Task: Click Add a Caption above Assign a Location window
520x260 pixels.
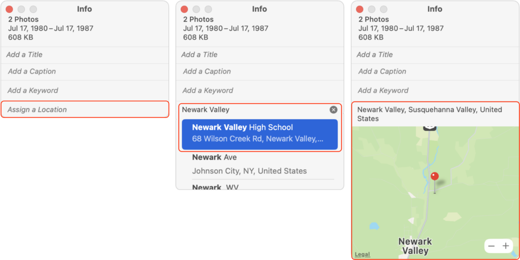Action: click(85, 71)
